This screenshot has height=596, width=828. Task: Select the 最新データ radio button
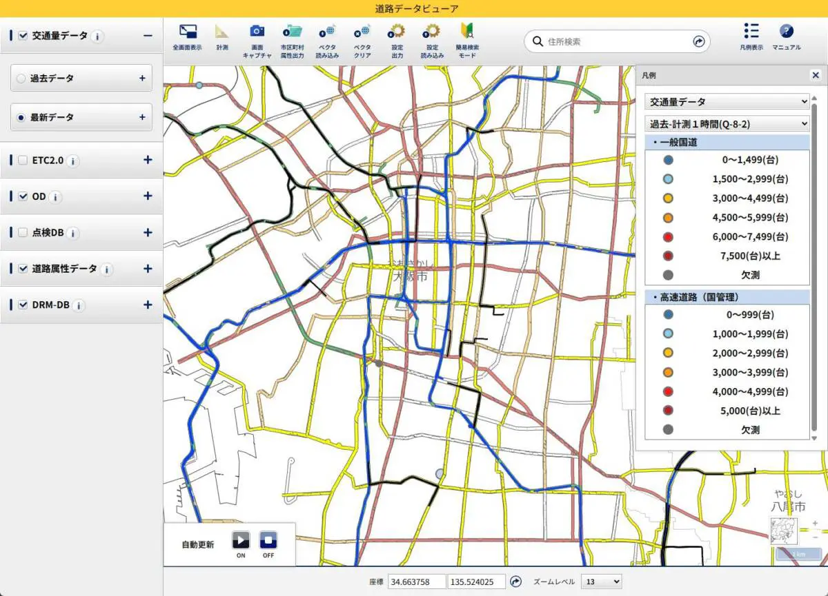[x=21, y=118]
